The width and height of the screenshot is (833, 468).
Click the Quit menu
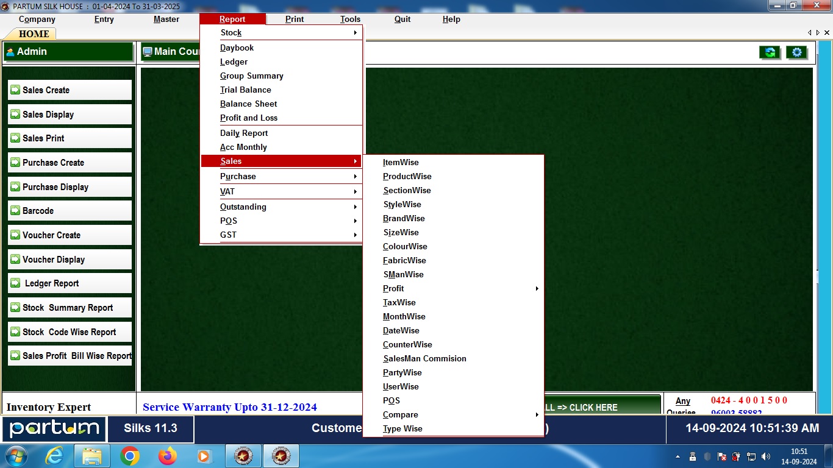402,19
